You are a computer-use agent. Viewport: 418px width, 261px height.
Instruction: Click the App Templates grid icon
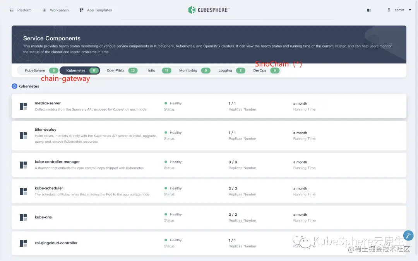[x=81, y=10]
